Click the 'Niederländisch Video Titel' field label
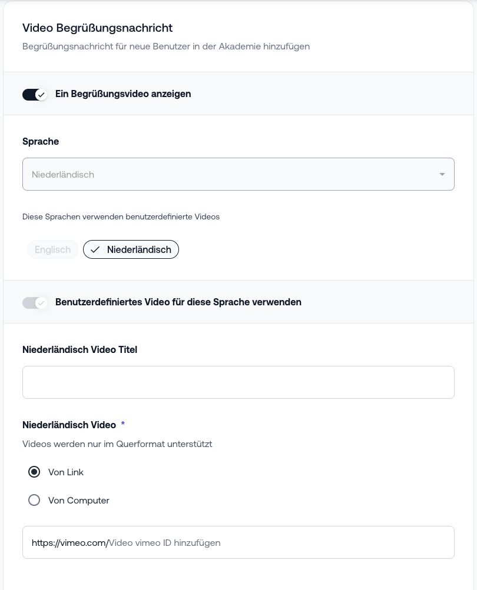 79,349
